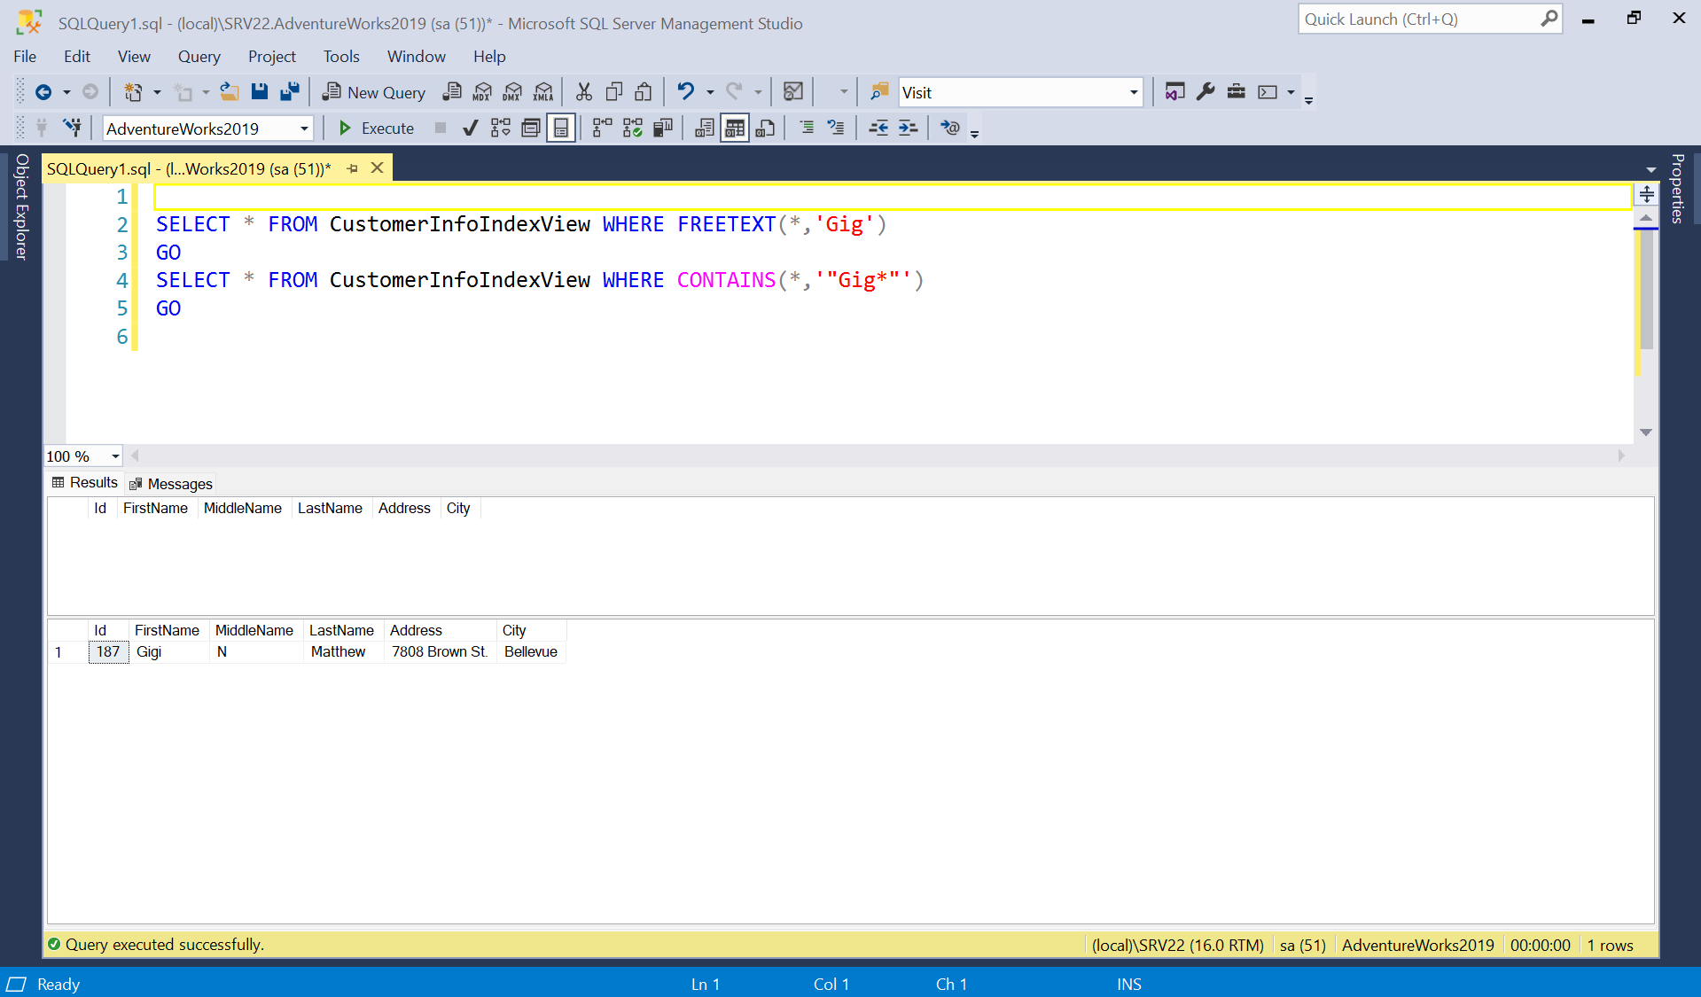Pin the SQLQuery1.sql document tab
1701x997 pixels.
353,167
